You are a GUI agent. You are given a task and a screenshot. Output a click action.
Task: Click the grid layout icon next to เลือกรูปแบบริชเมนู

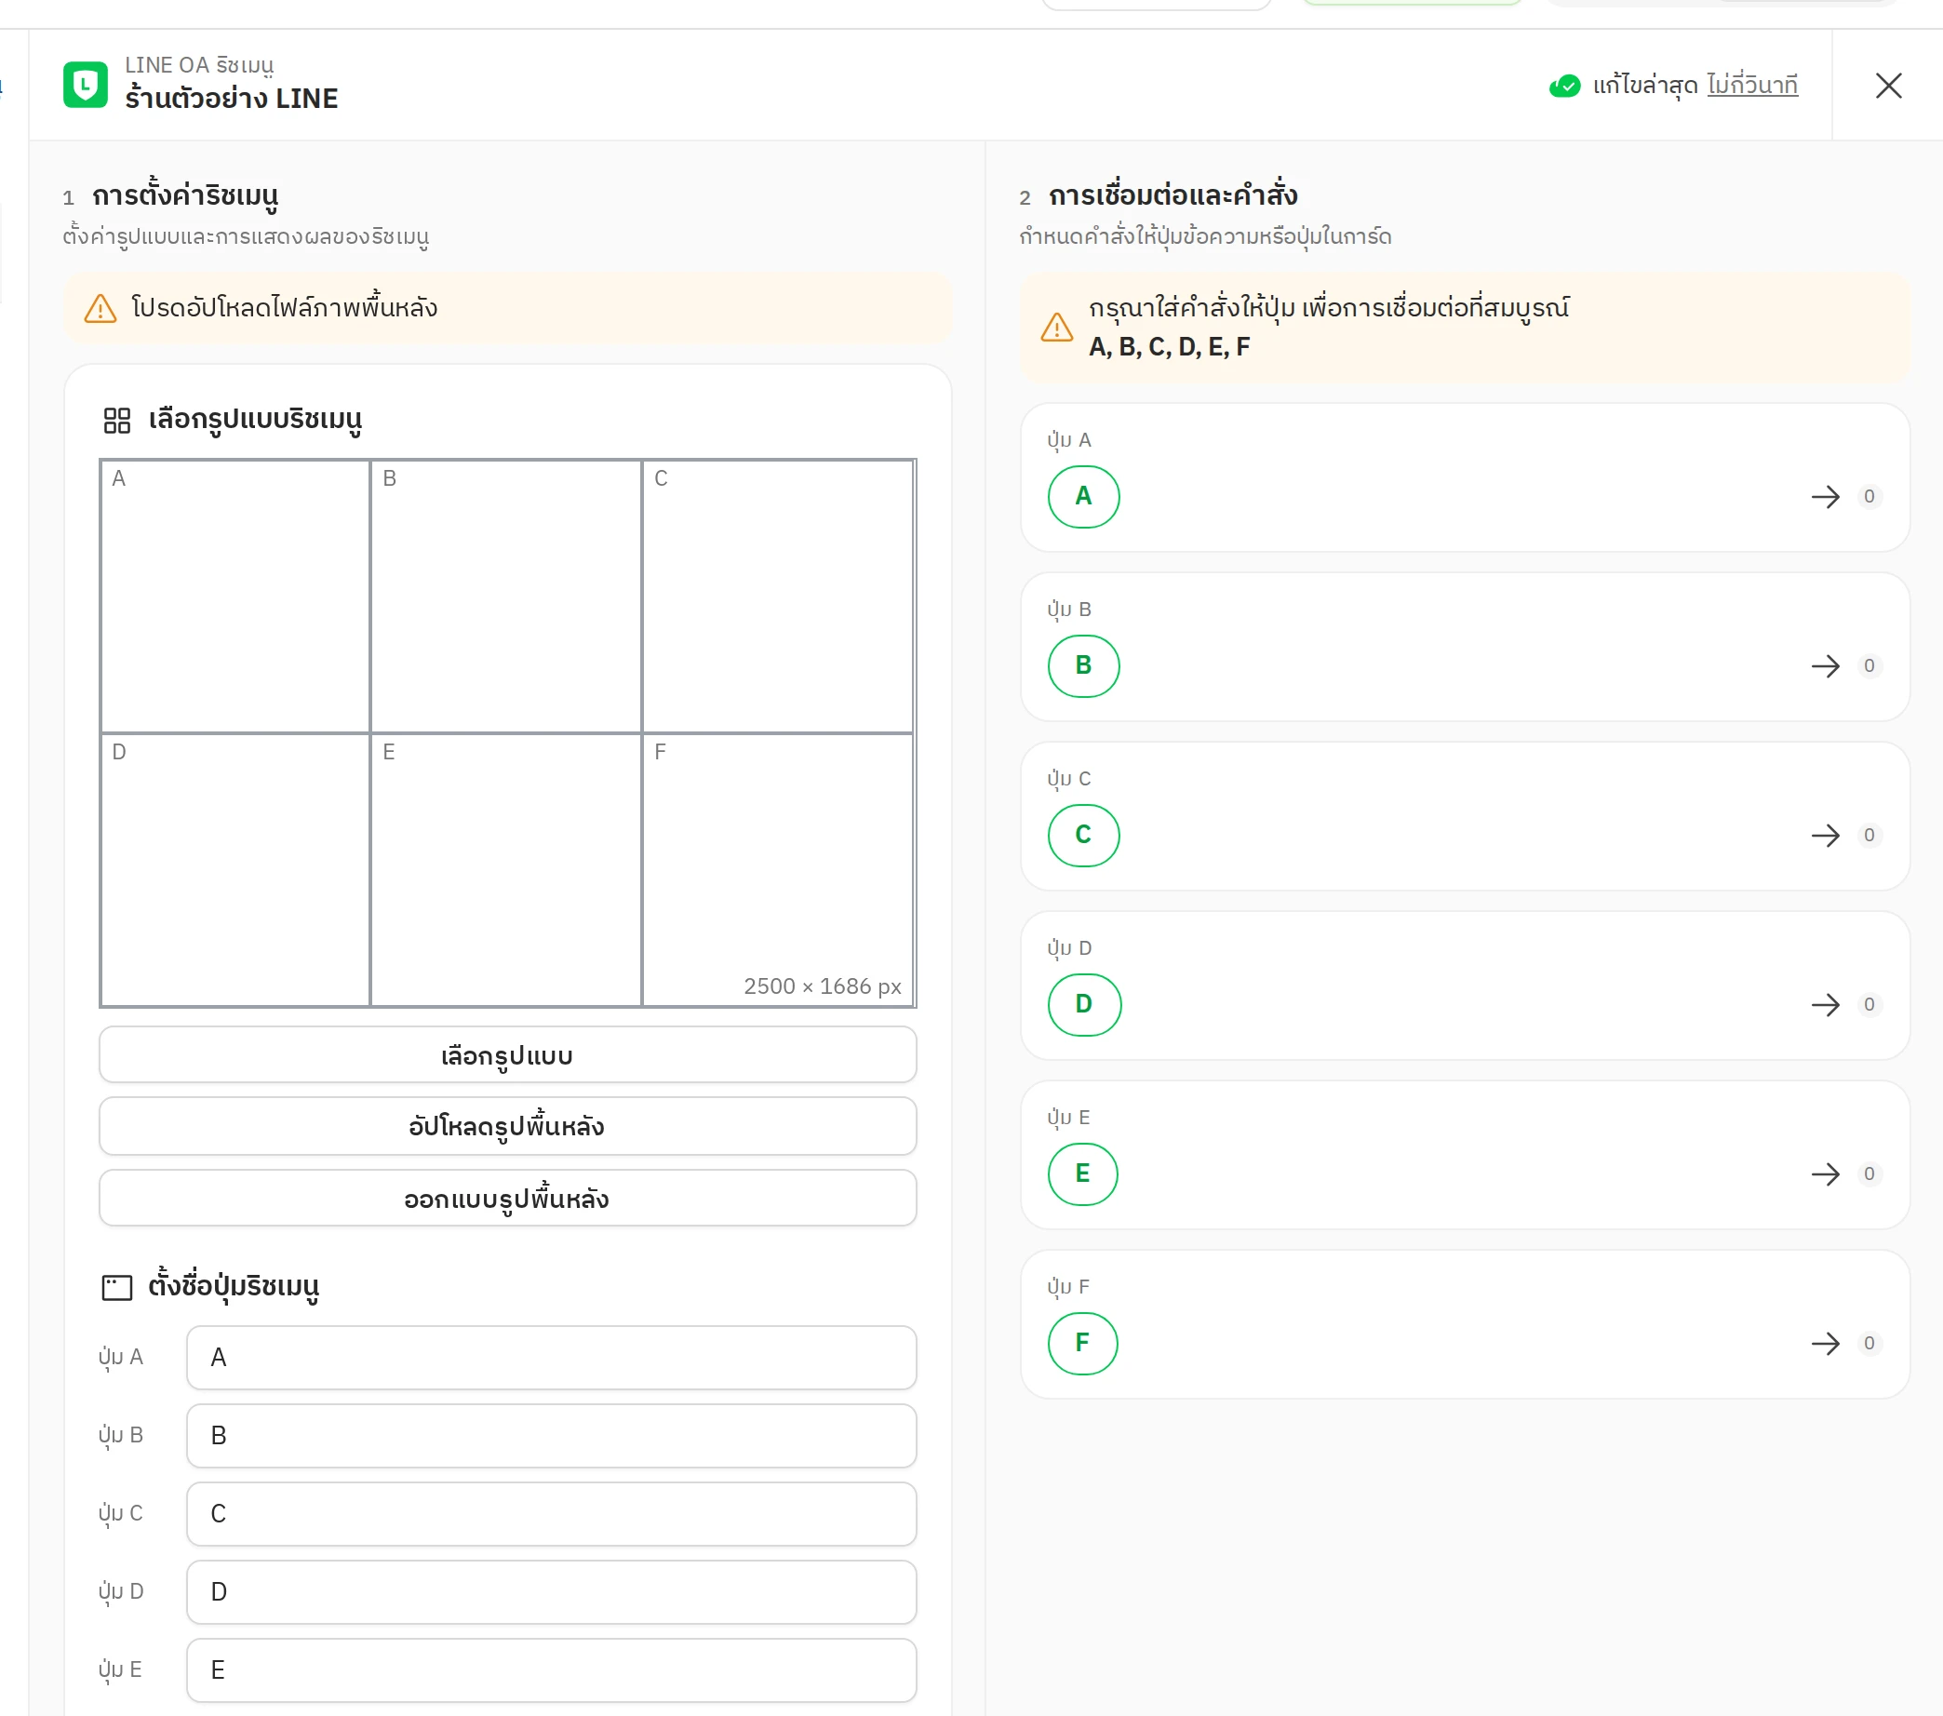point(117,421)
